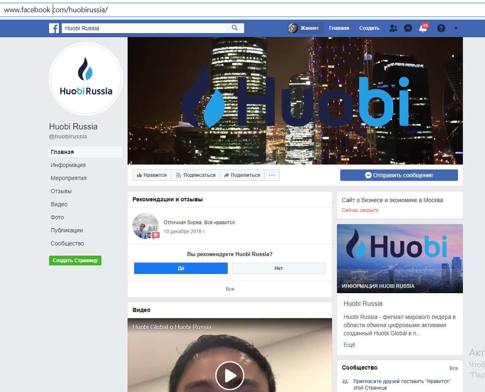Click the review text Отличная биржа
The width and height of the screenshot is (485, 392).
pos(200,223)
